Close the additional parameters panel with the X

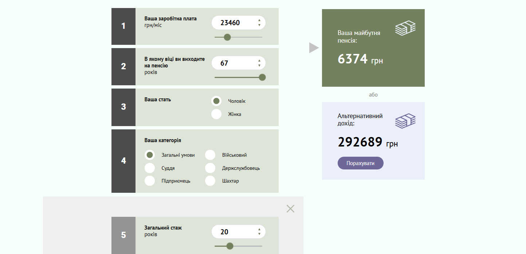[x=290, y=208]
